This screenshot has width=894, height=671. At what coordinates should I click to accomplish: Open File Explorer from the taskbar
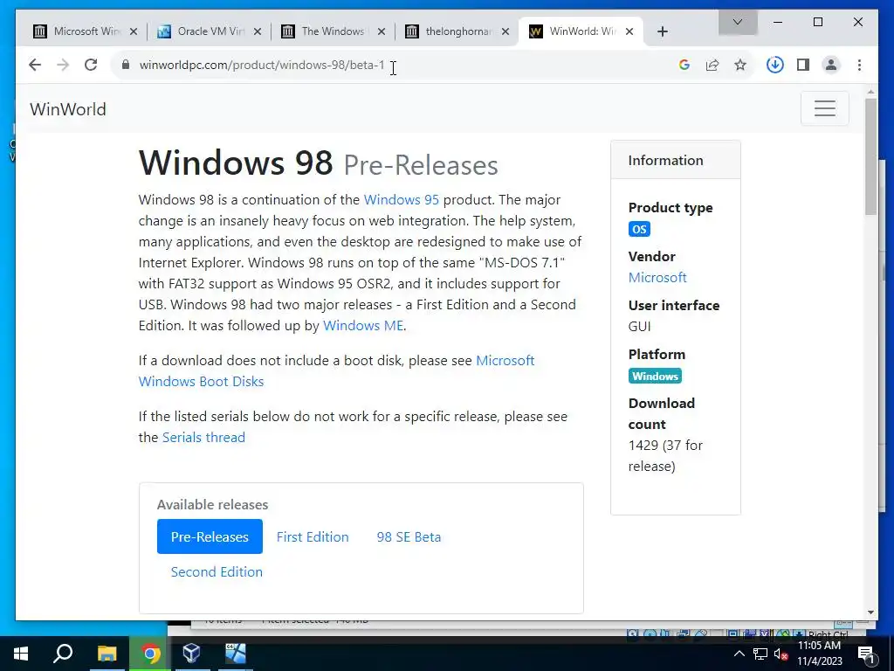107,654
